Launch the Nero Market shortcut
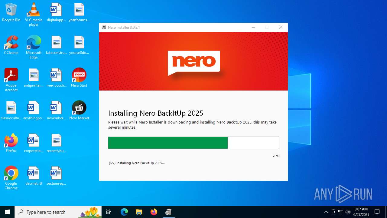This screenshot has width=387, height=218. point(79,111)
